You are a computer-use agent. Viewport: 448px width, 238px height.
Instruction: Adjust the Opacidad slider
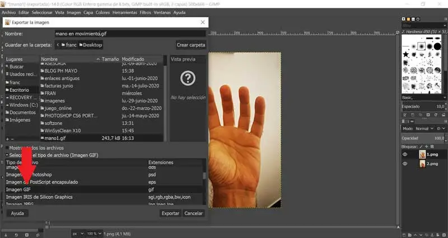pos(424,138)
